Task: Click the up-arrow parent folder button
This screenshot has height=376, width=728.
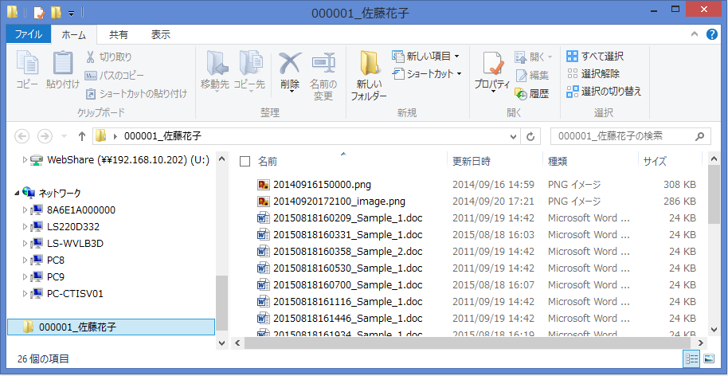Action: [82, 136]
